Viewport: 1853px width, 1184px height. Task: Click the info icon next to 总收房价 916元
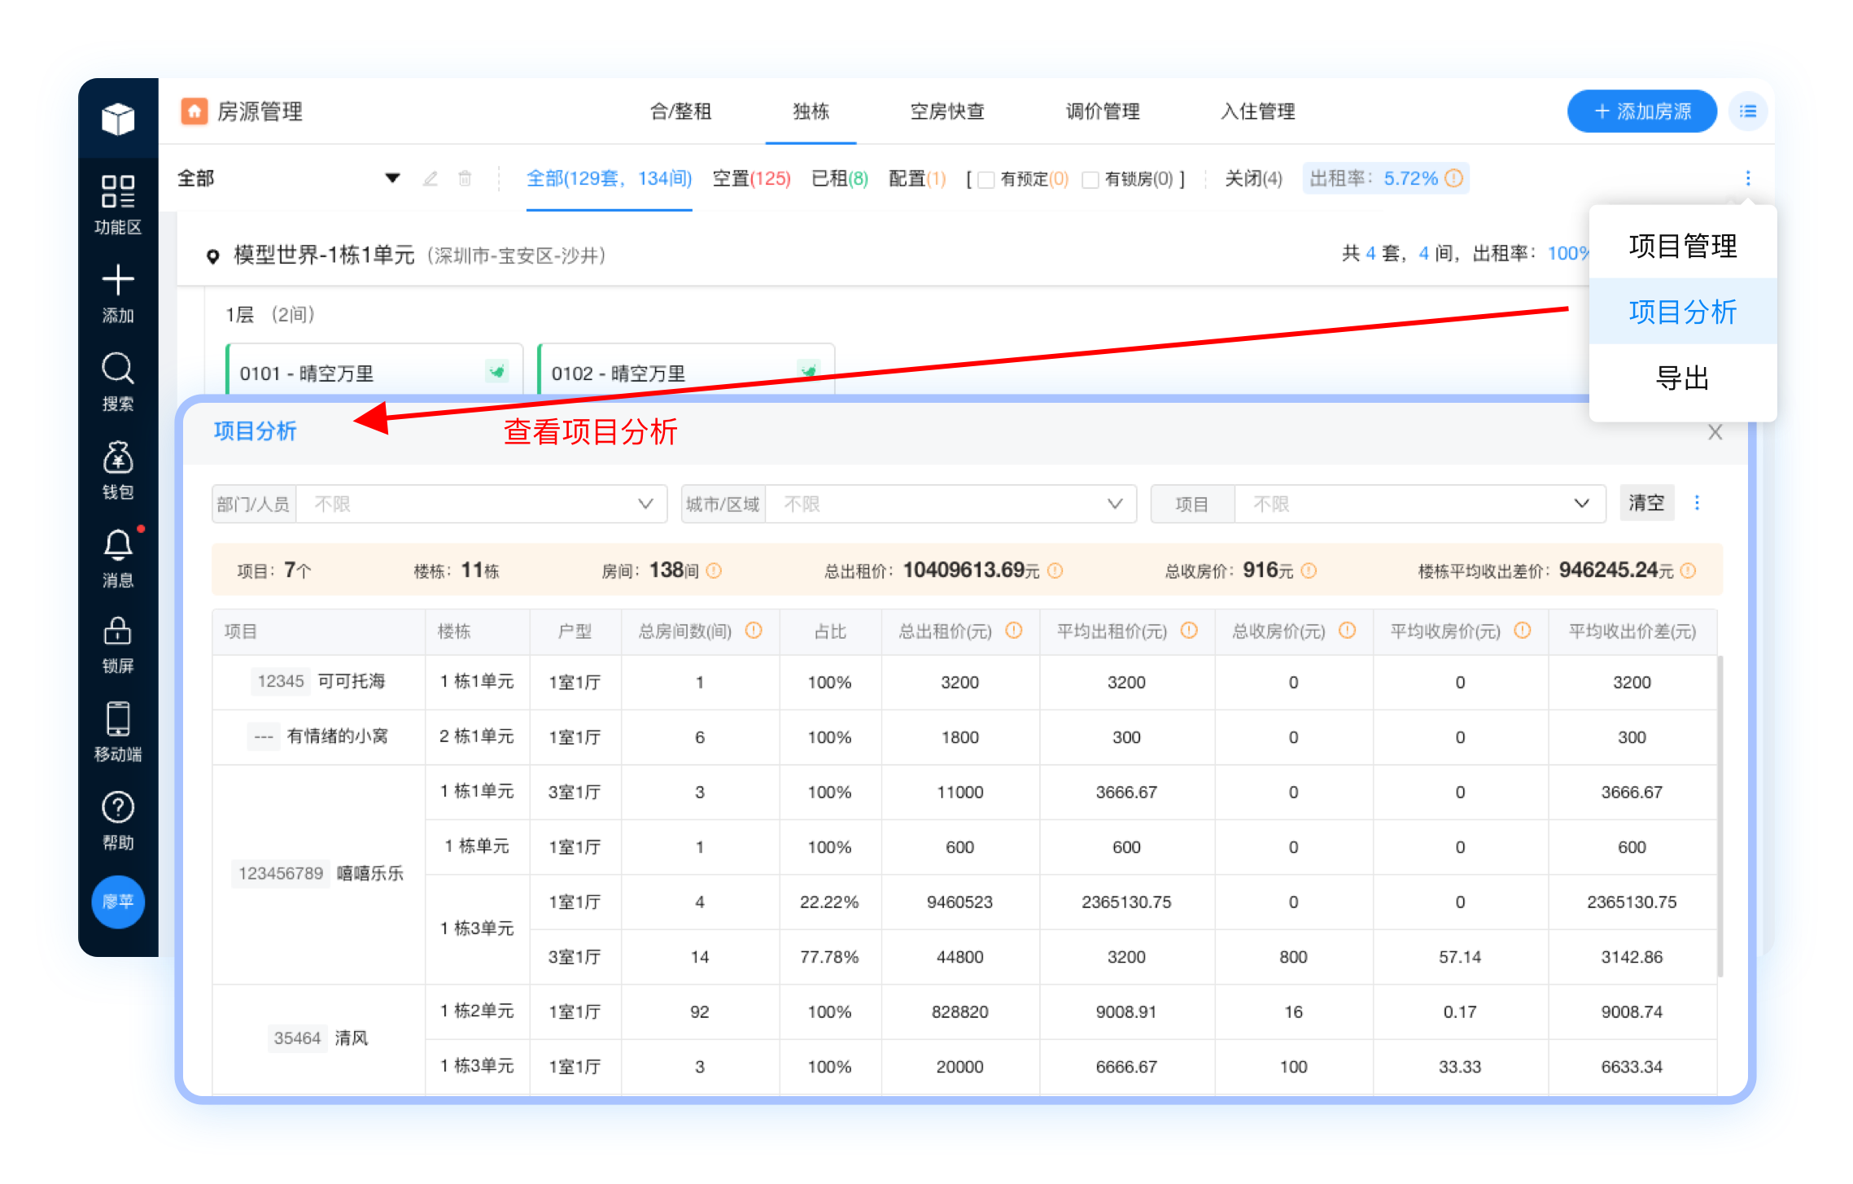pos(1309,570)
